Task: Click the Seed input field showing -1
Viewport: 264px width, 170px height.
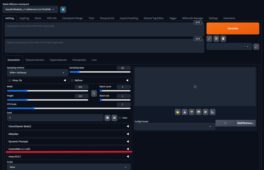Action: point(55,118)
